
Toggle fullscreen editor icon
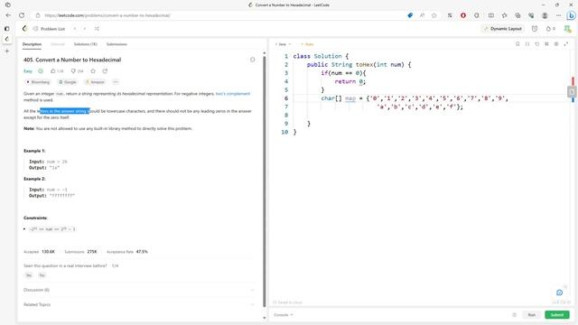pos(566,44)
